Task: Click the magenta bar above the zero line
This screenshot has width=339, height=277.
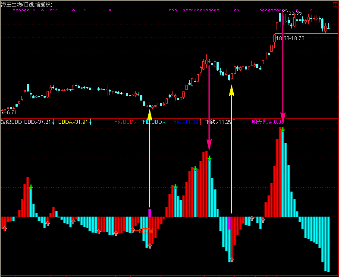Action: 150,213
